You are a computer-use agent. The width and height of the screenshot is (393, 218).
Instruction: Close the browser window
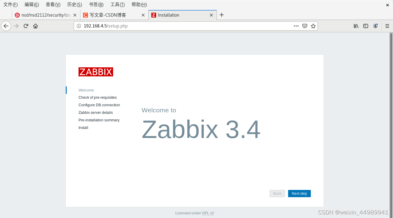(388, 5)
